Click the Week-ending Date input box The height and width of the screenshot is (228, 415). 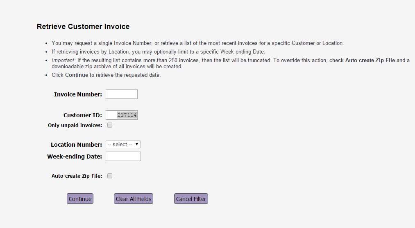pos(123,156)
